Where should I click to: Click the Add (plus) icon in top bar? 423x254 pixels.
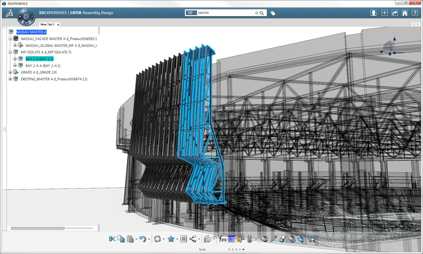pyautogui.click(x=385, y=13)
